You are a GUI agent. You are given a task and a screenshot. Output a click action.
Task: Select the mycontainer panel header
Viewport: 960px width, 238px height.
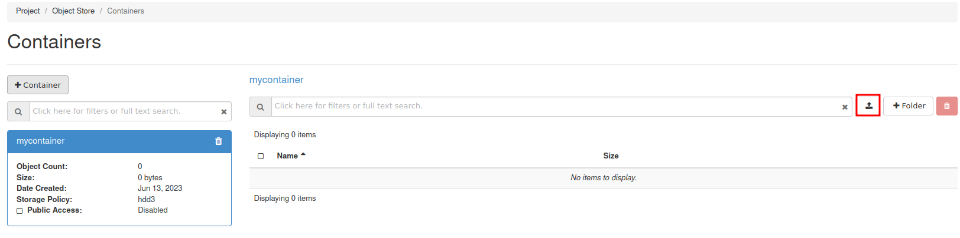click(106, 141)
